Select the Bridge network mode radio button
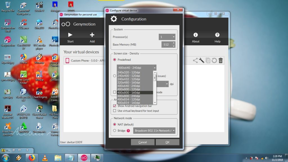This screenshot has height=162, width=288. pos(115,130)
